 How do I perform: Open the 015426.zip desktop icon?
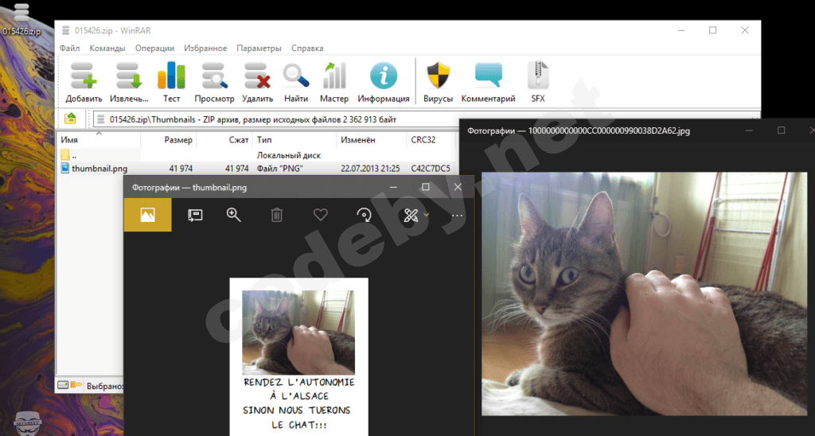tap(21, 20)
